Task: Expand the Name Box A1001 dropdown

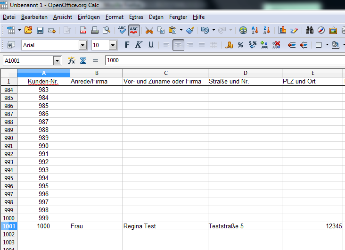Action: click(x=57, y=60)
